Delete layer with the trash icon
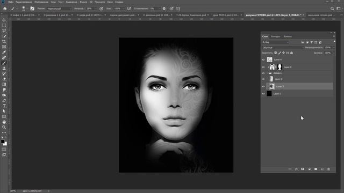Viewport: 344px width, 193px height. 328,169
